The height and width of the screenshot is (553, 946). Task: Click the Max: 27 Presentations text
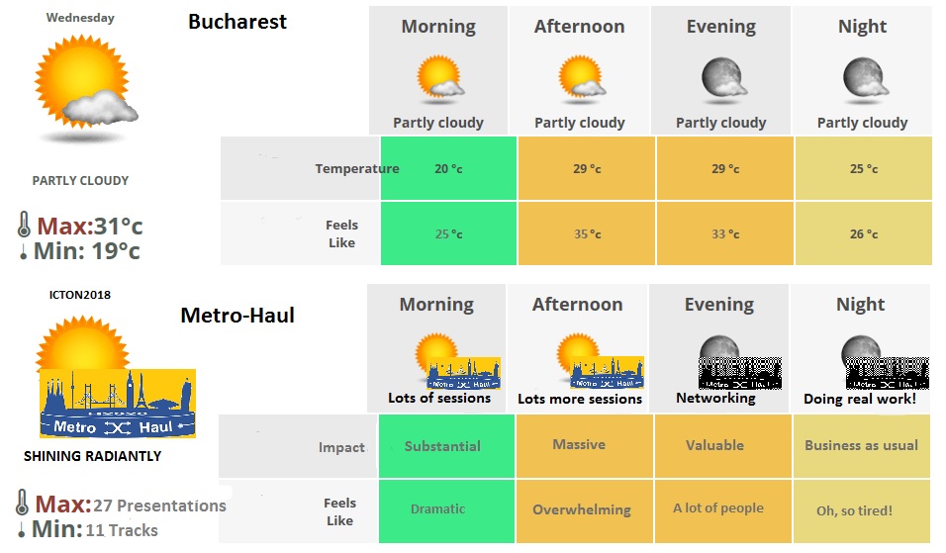[131, 506]
